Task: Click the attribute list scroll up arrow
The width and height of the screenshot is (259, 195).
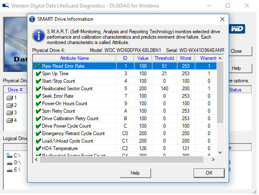Action: tap(220, 58)
